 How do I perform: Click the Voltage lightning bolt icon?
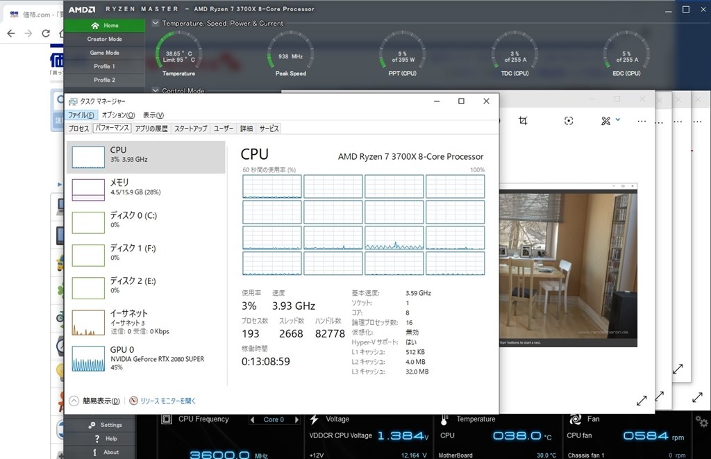tap(314, 419)
